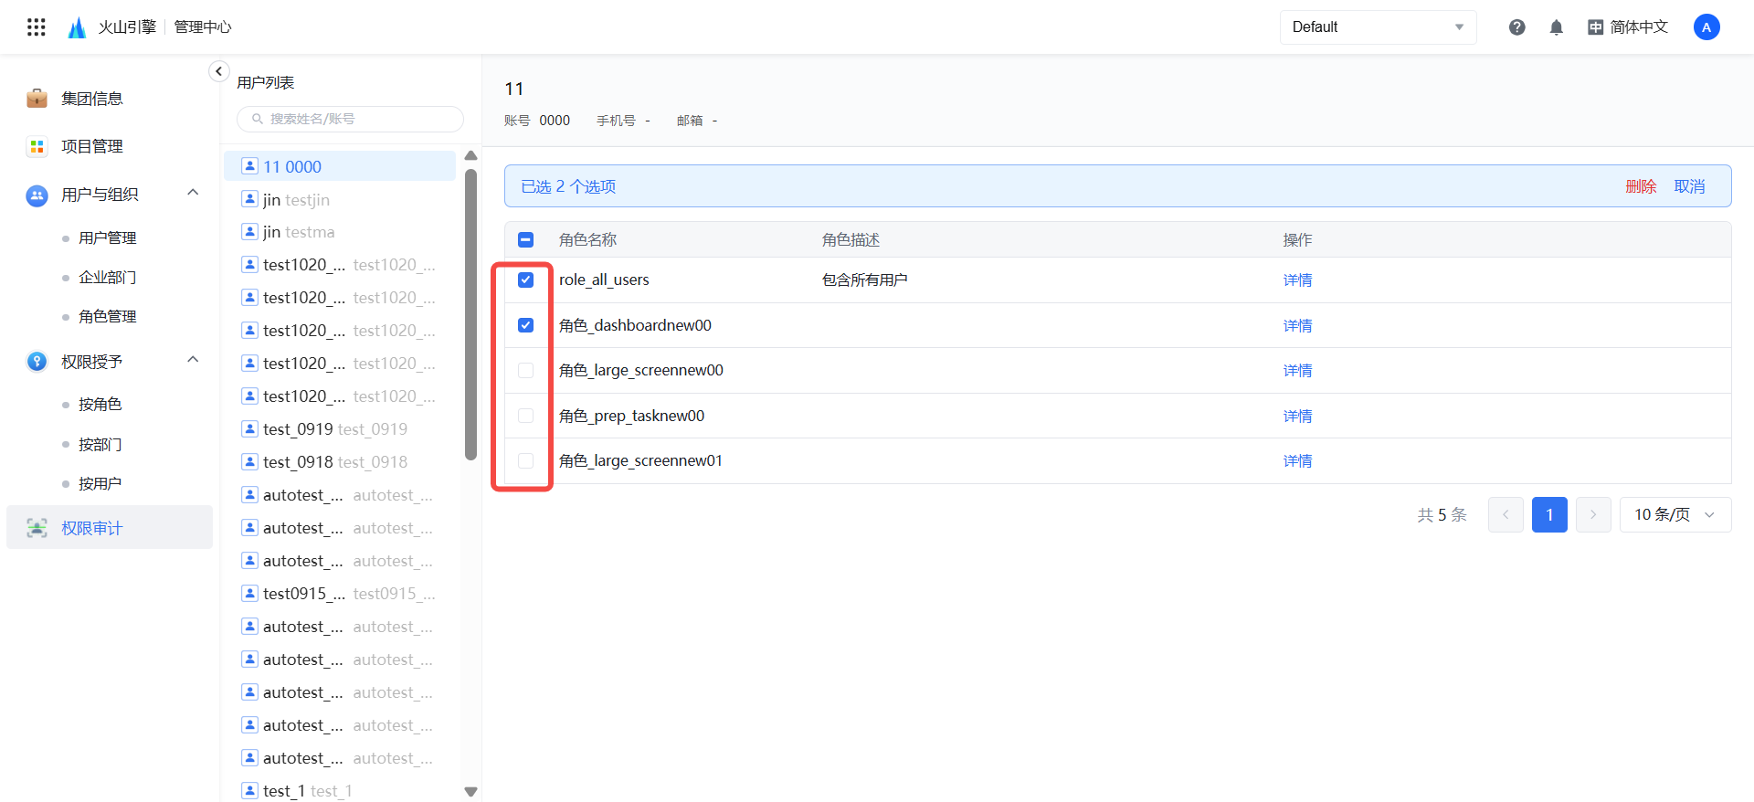Select user test_0918 in list

[340, 461]
